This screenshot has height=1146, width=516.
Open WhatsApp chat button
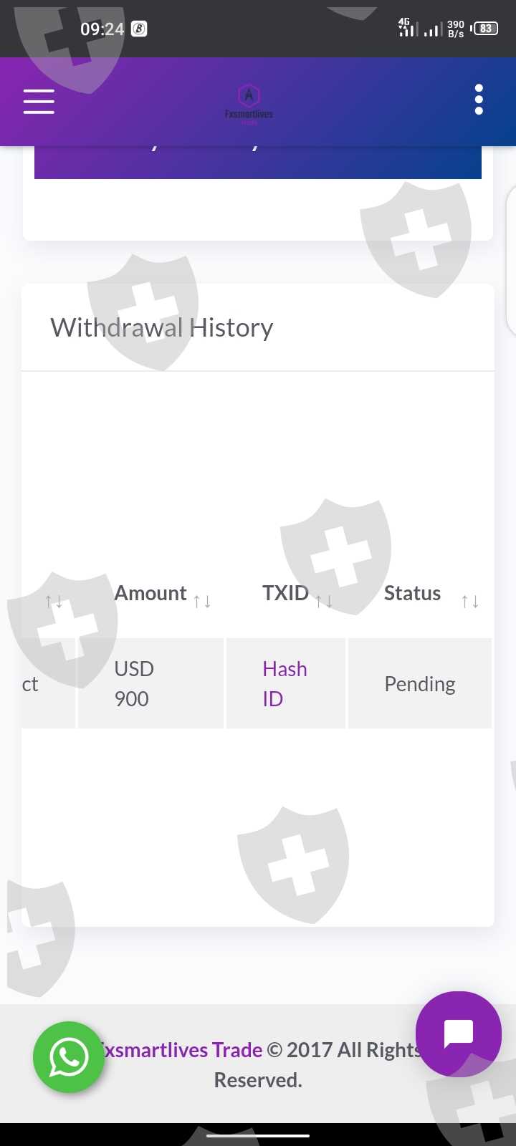(69, 1057)
